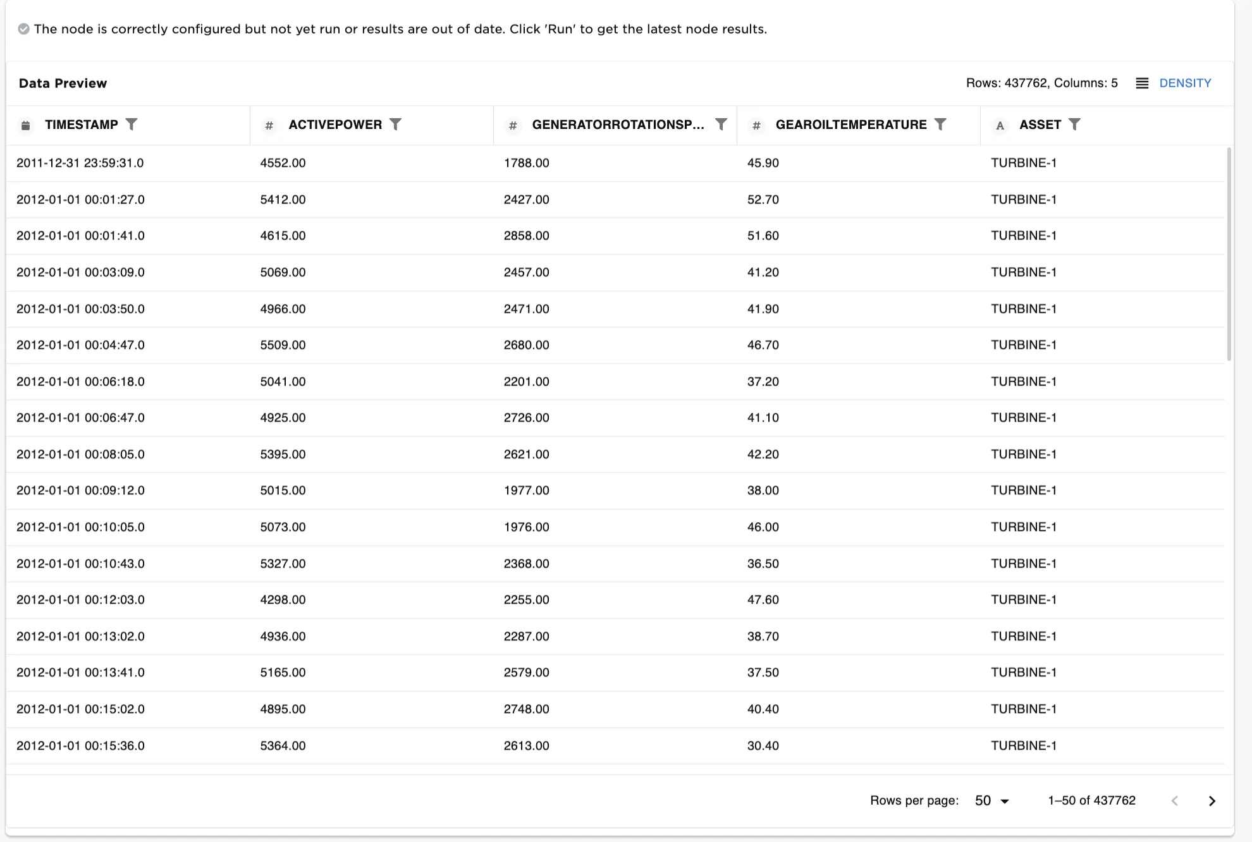Click the vertical scrollbar of the table
This screenshot has height=842, width=1252.
pos(1229,253)
